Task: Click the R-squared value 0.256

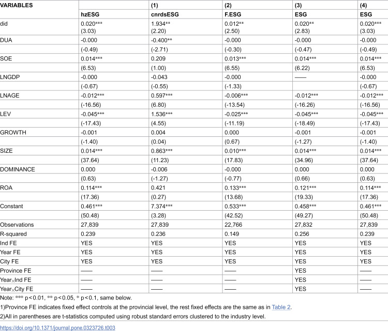Action: 302,234
